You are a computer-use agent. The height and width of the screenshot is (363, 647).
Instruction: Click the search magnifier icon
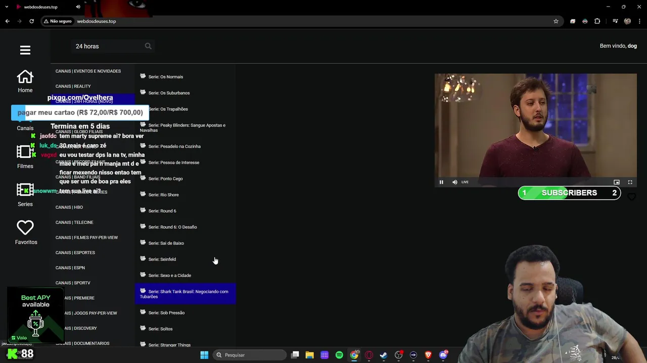(x=148, y=46)
